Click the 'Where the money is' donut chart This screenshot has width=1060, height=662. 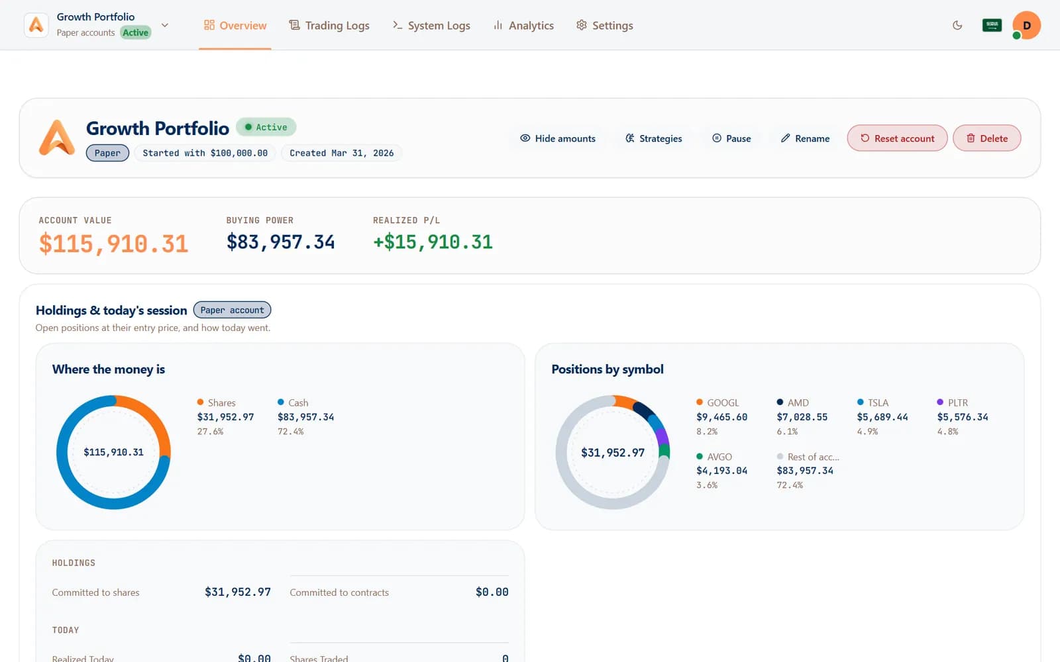point(113,452)
